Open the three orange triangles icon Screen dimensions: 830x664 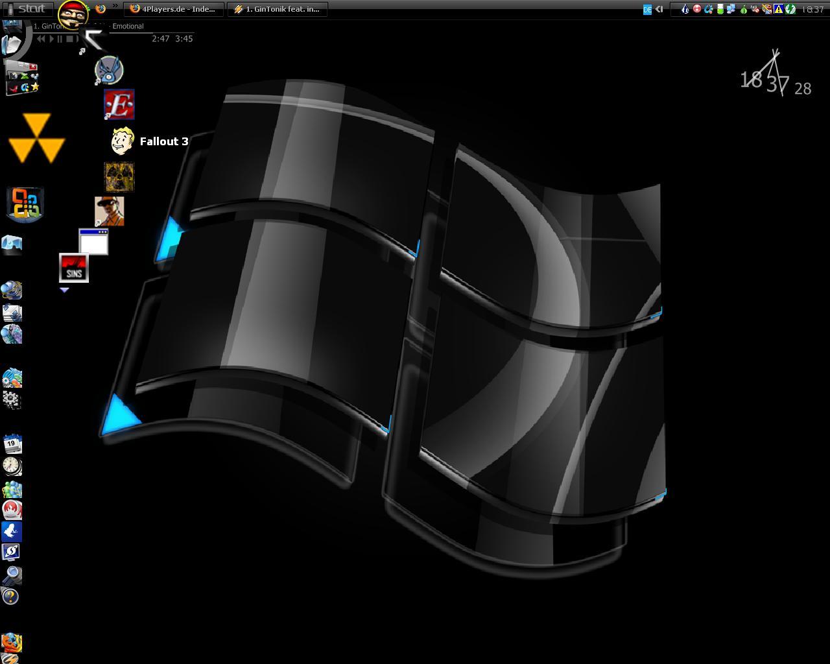pos(36,138)
